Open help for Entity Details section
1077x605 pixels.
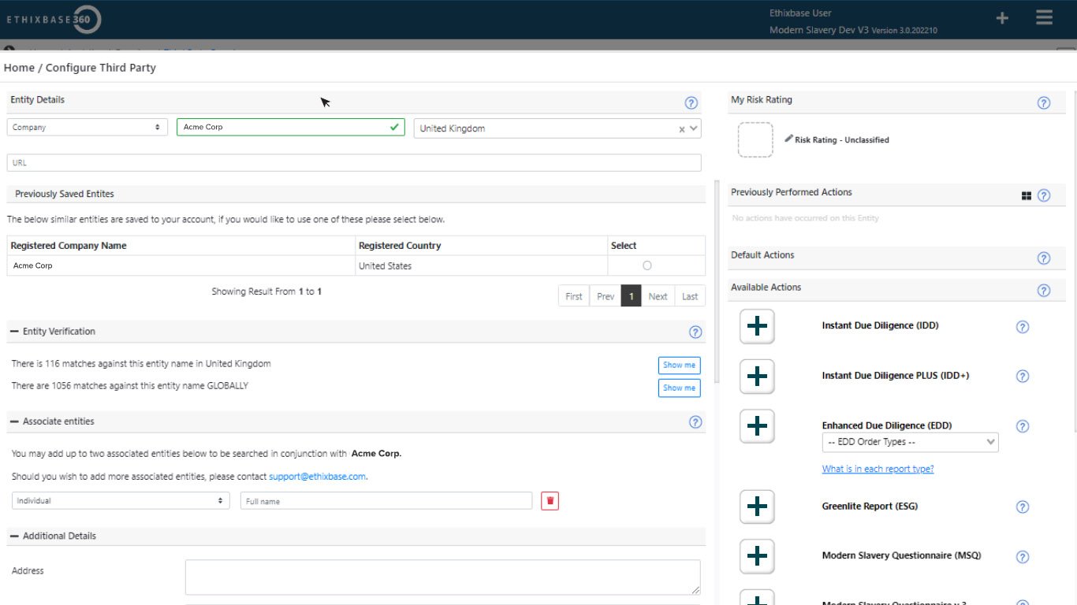[x=691, y=103]
